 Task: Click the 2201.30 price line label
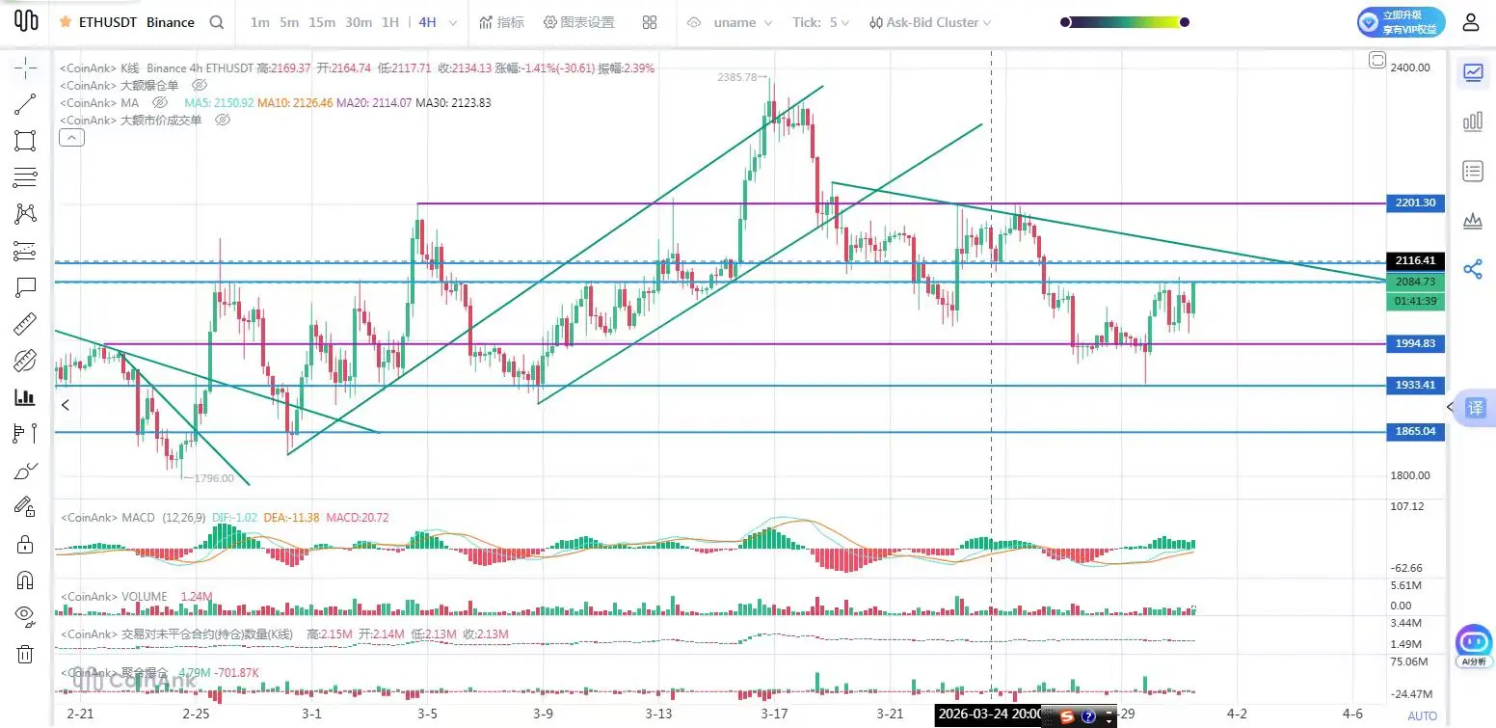1415,203
